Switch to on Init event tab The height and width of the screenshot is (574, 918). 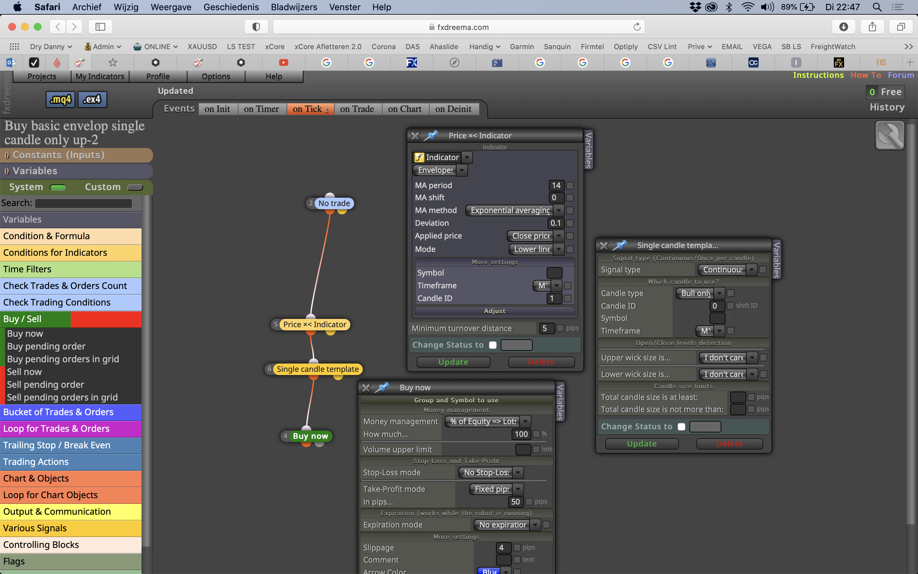[217, 109]
